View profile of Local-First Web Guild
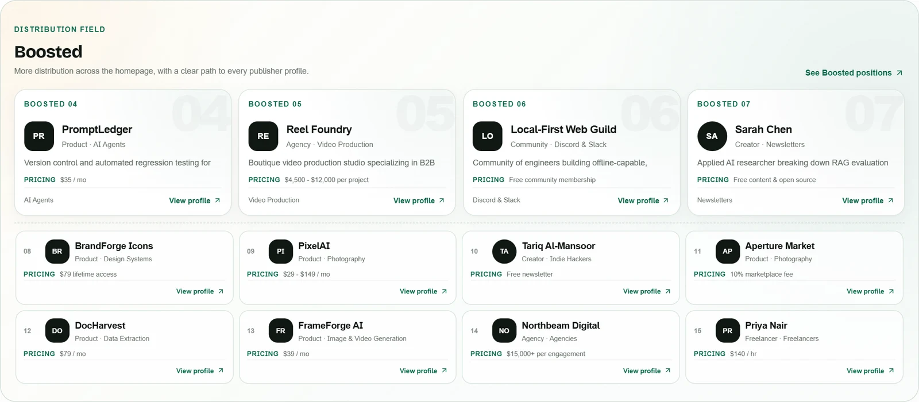The image size is (919, 402). [643, 200]
